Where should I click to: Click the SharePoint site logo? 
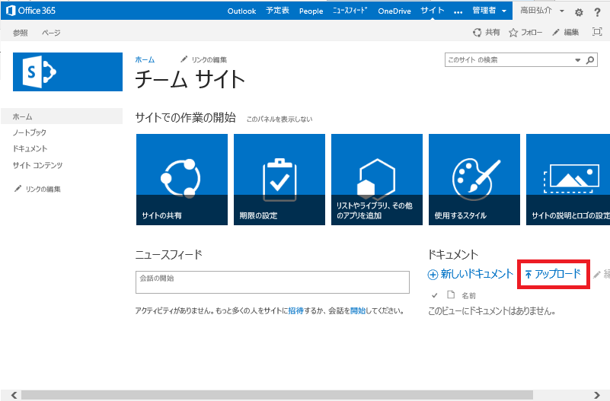coord(68,72)
